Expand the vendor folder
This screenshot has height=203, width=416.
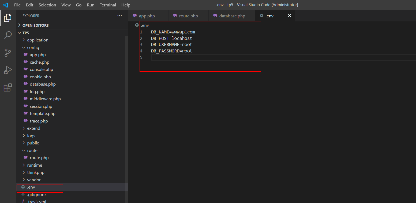(70, 180)
